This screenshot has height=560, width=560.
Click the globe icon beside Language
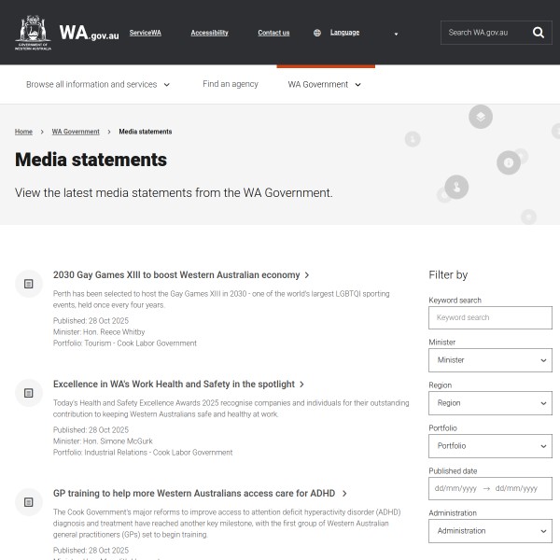point(317,33)
